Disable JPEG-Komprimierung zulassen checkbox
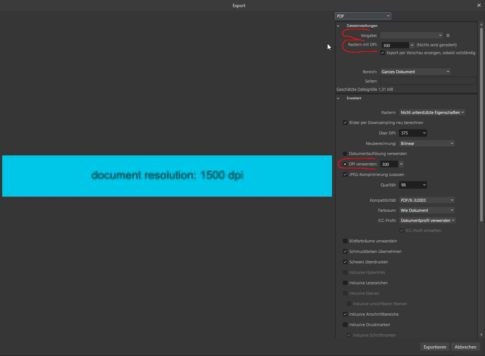Viewport: 485px width, 356px height. coord(345,174)
